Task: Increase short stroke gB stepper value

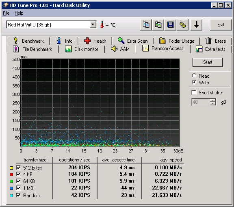Action: [212, 100]
